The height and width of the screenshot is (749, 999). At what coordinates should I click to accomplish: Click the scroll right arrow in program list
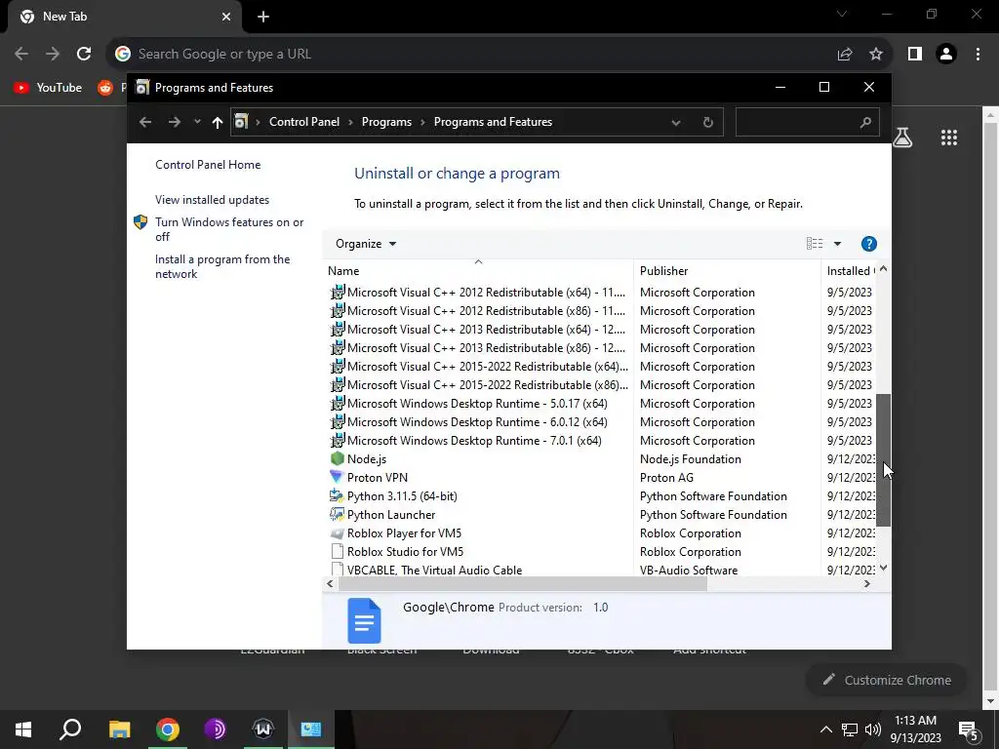pyautogui.click(x=866, y=584)
